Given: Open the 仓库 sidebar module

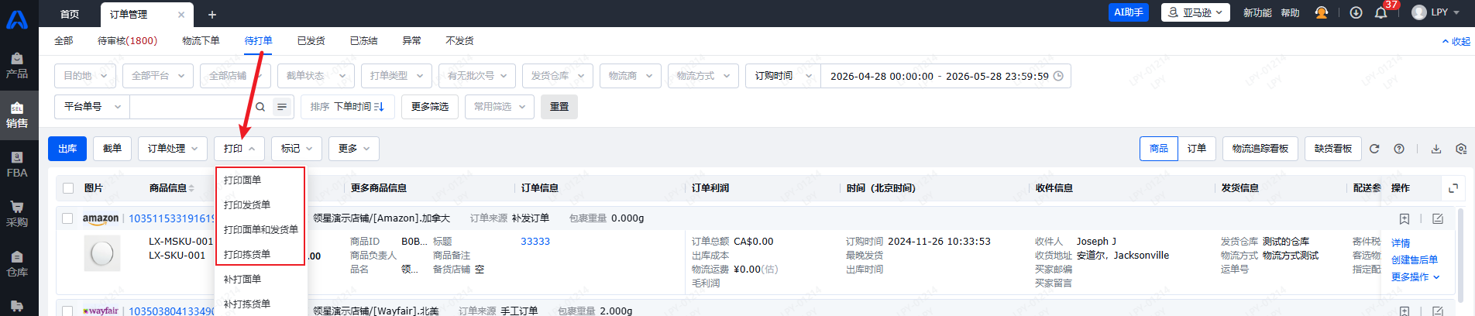Looking at the screenshot, I should [17, 264].
